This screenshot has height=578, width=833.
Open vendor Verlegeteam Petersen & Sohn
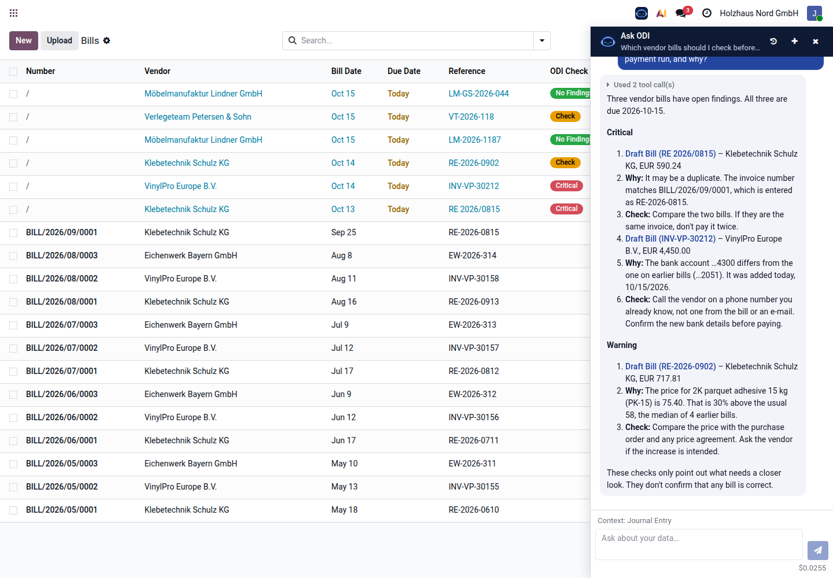tap(198, 117)
